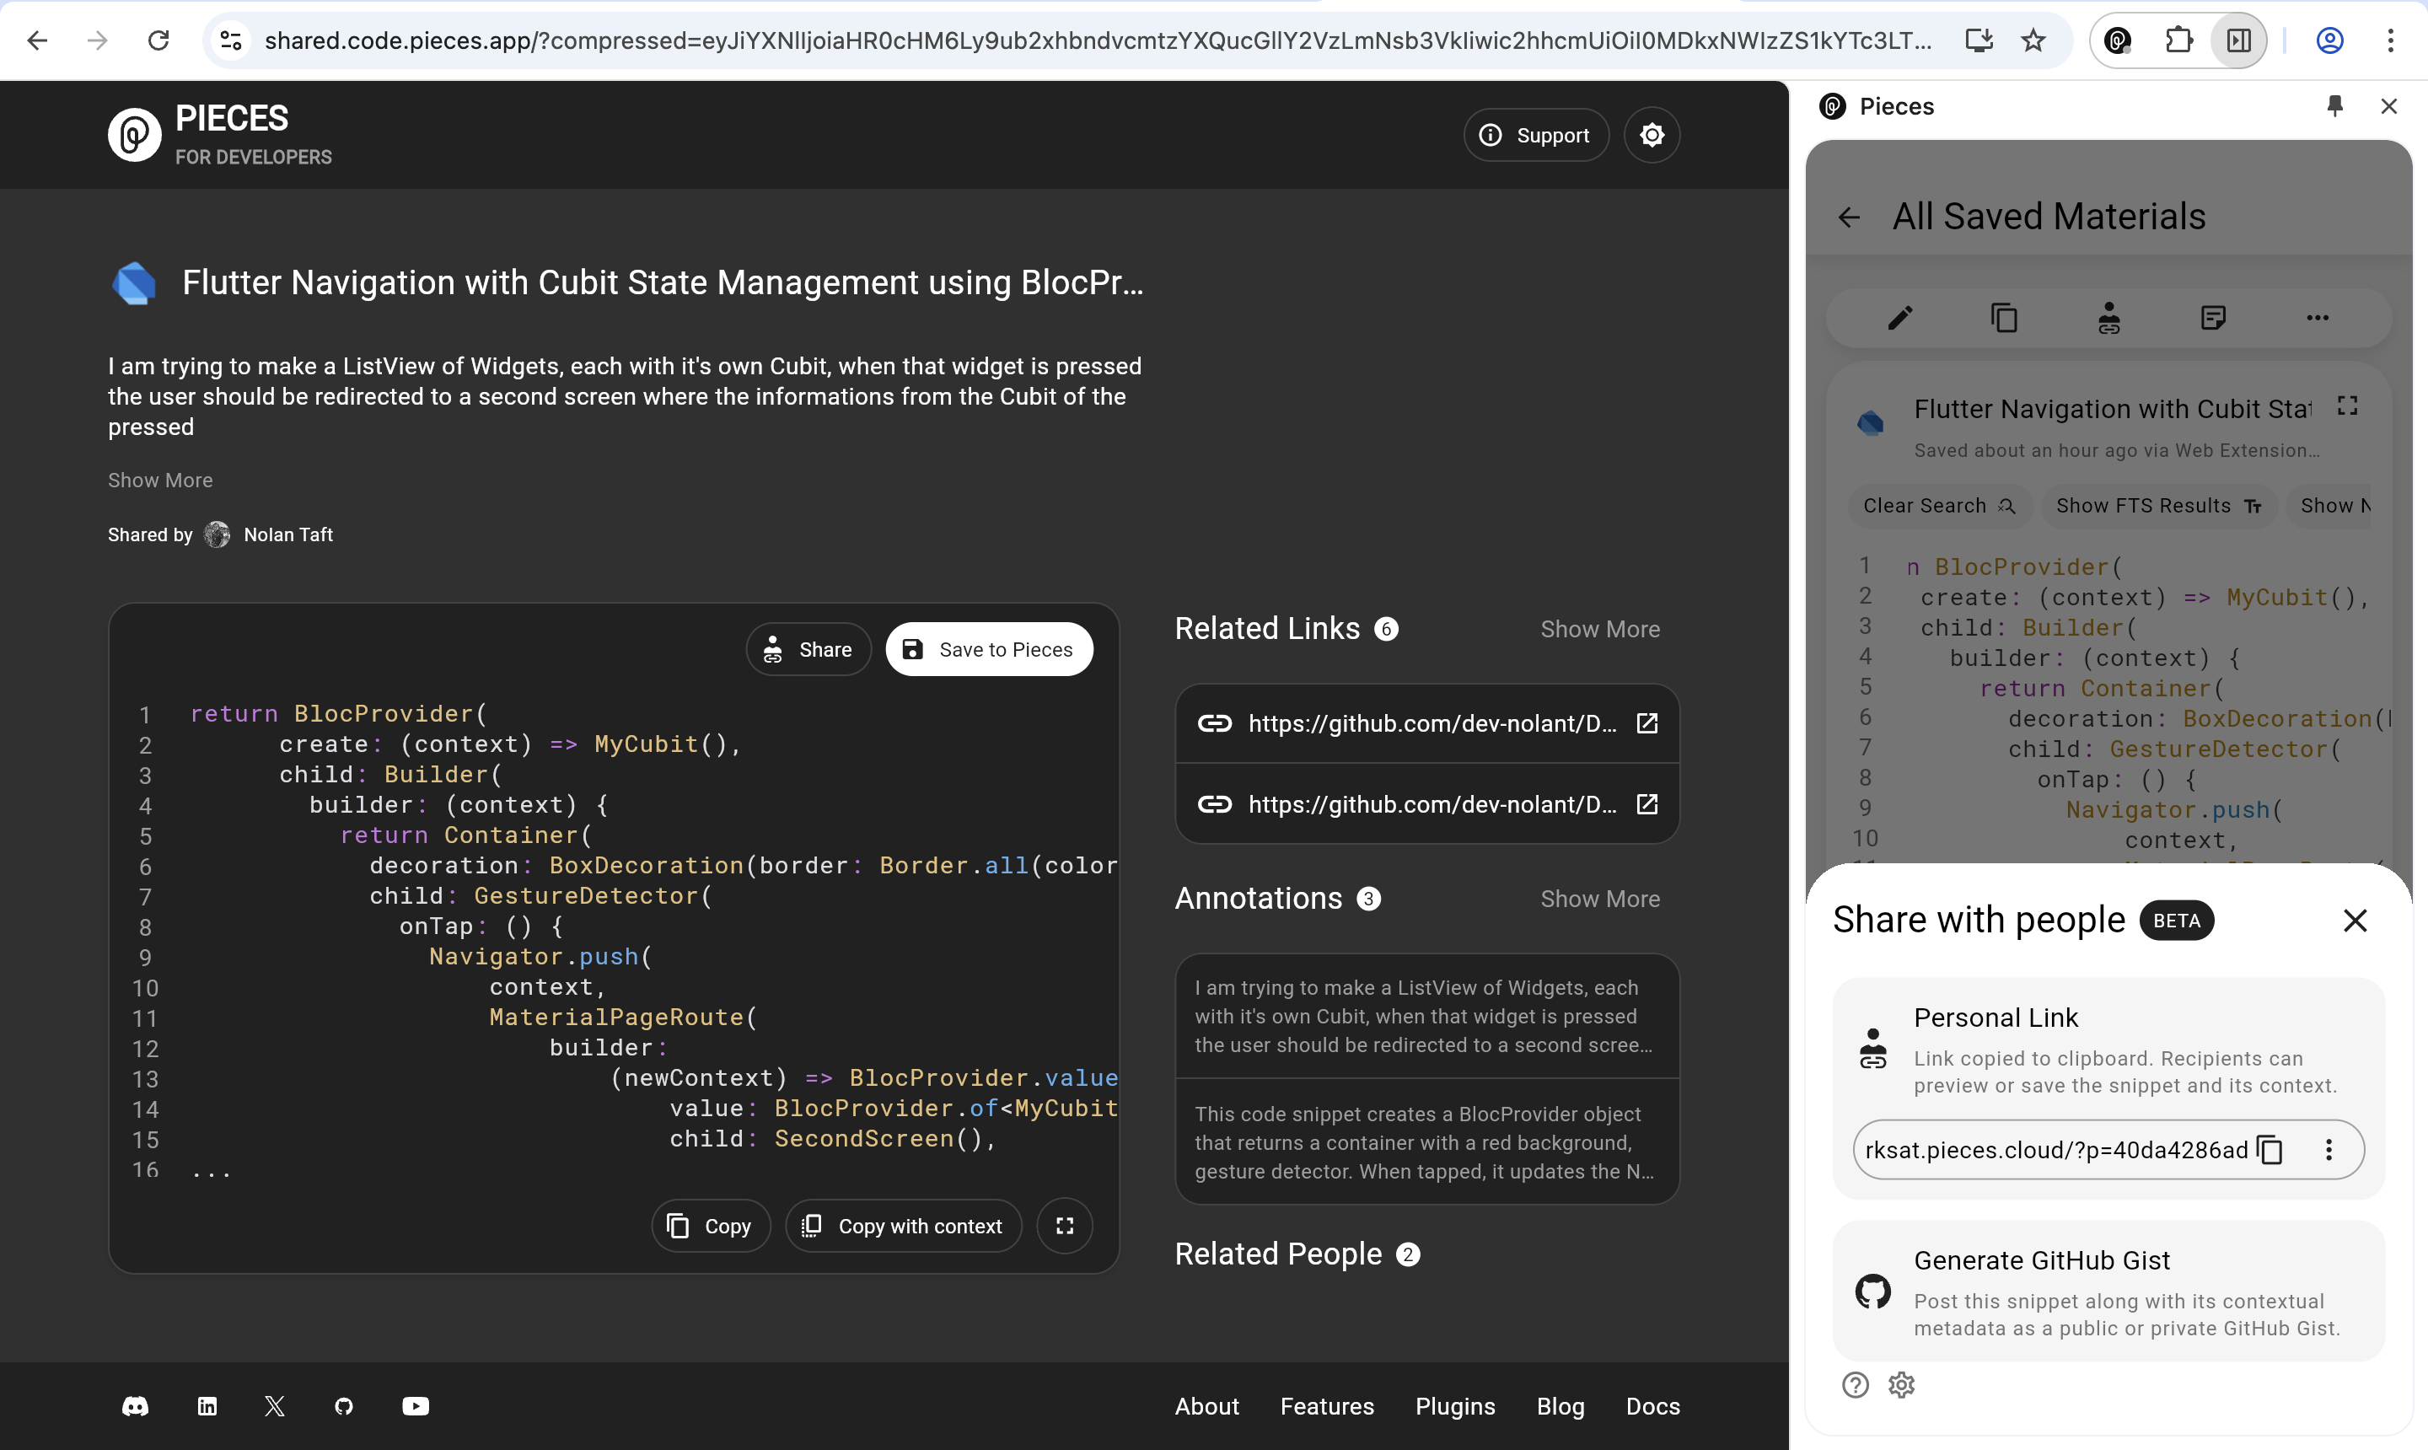Pin the Pieces side panel
The height and width of the screenshot is (1450, 2428).
(x=2335, y=105)
